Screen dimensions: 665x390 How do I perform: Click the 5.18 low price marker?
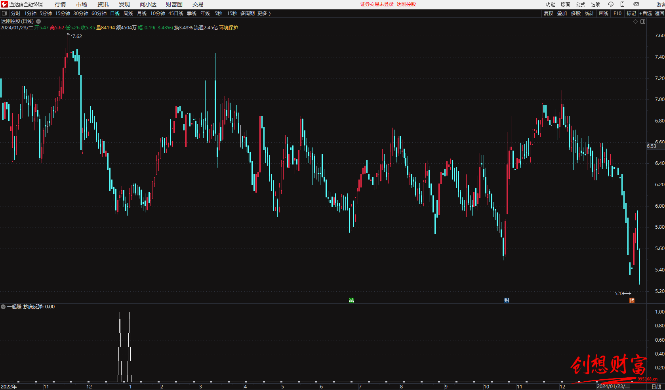(619, 294)
